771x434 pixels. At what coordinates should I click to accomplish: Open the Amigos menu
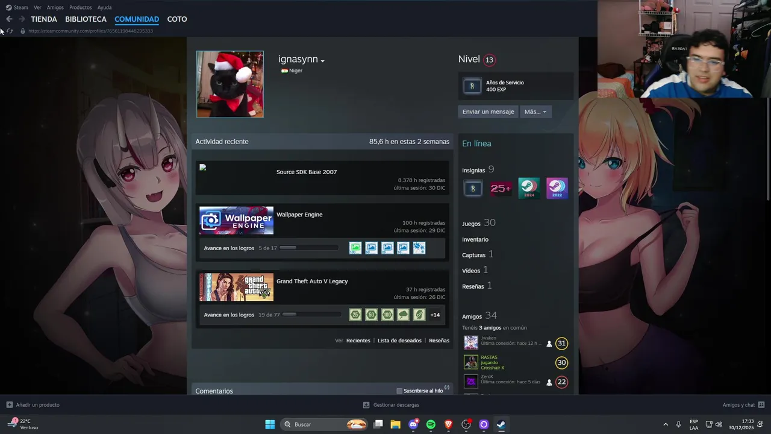pyautogui.click(x=55, y=7)
